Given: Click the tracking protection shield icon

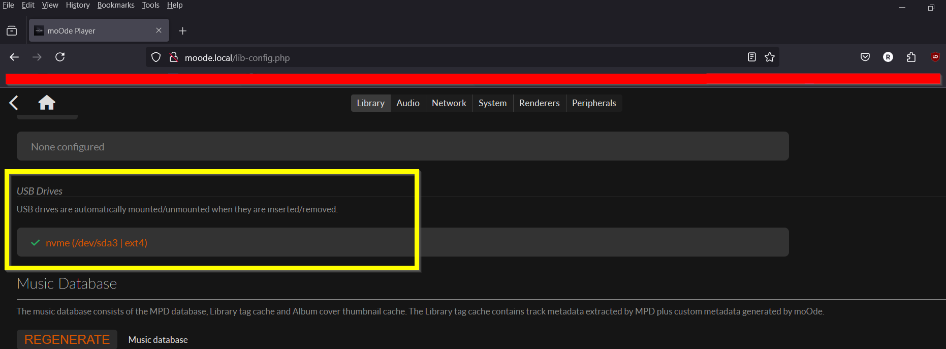Looking at the screenshot, I should point(156,57).
